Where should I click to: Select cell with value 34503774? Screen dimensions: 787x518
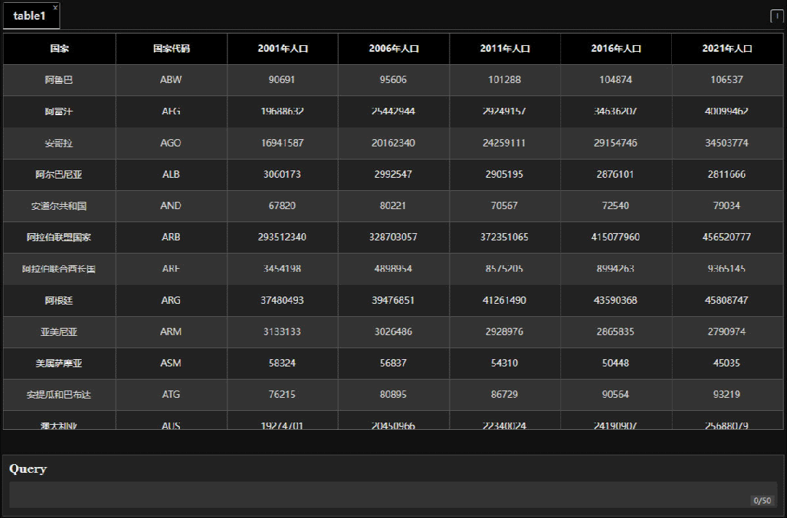pos(727,143)
